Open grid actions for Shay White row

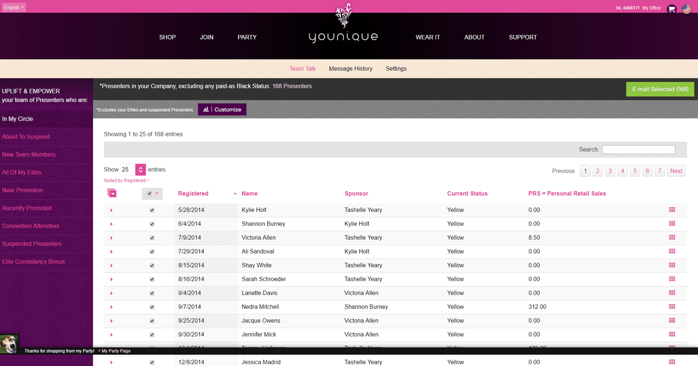[672, 265]
